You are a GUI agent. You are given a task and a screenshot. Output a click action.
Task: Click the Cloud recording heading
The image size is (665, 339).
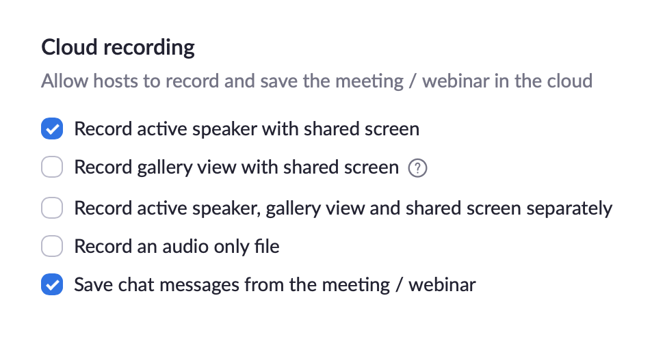tap(118, 47)
